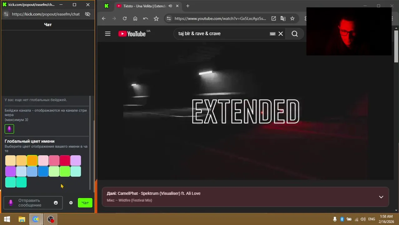Close the Tiësto - Una Velita tab
399x225 pixels.
(x=177, y=6)
